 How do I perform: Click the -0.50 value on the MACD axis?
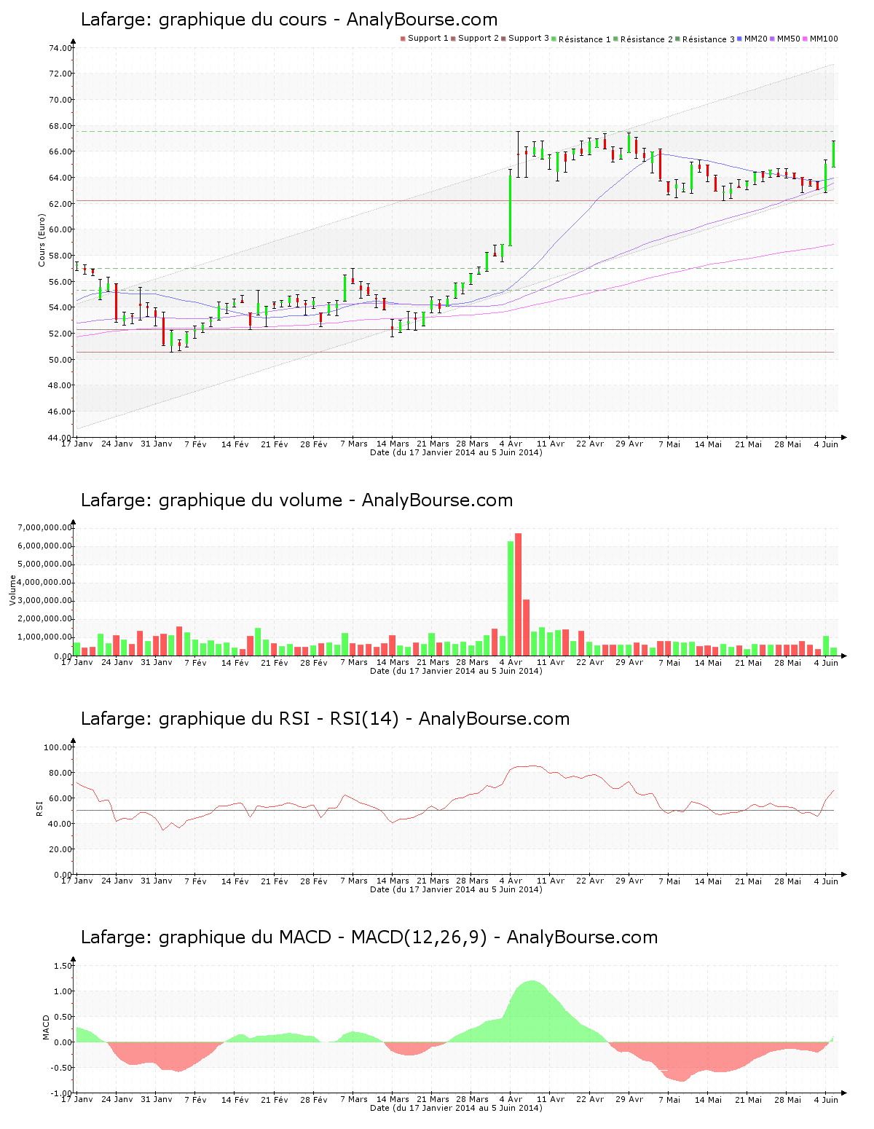[x=61, y=1068]
